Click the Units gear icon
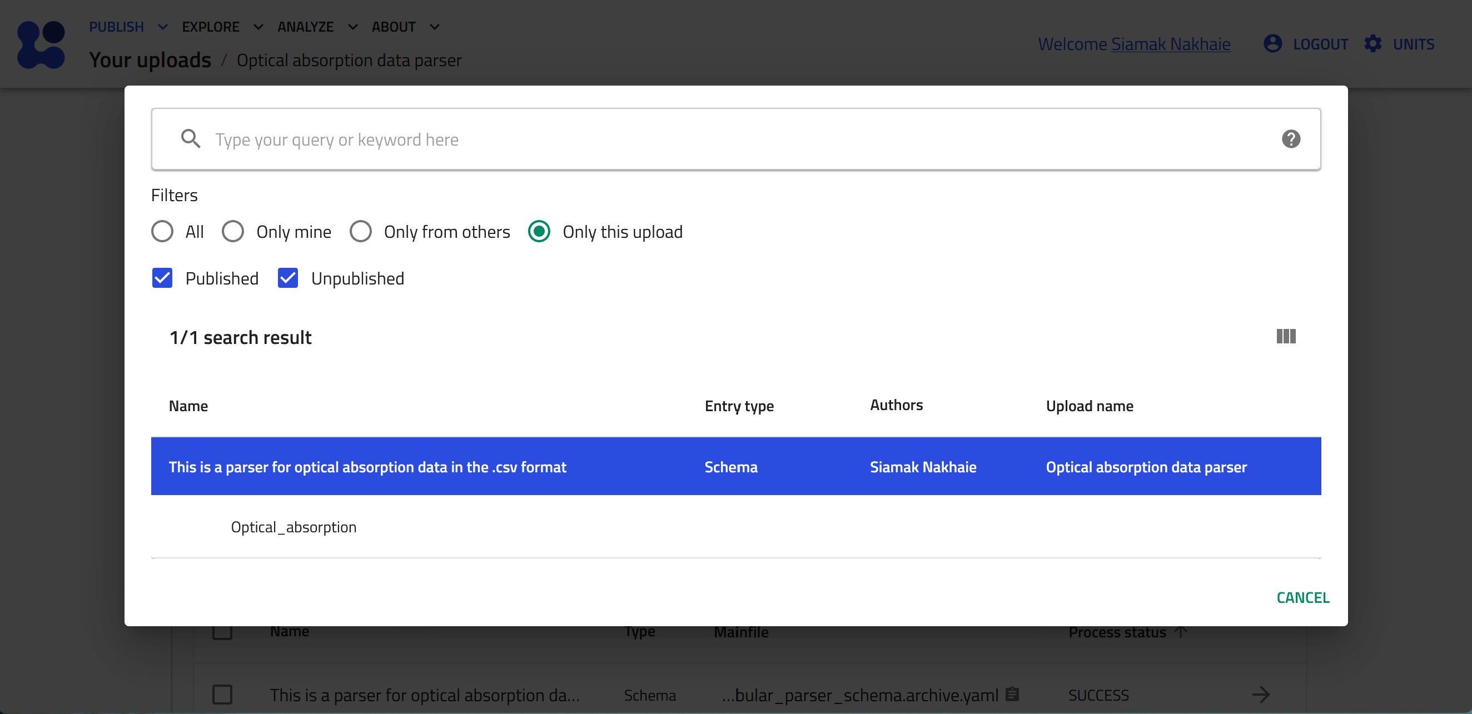 pos(1372,43)
